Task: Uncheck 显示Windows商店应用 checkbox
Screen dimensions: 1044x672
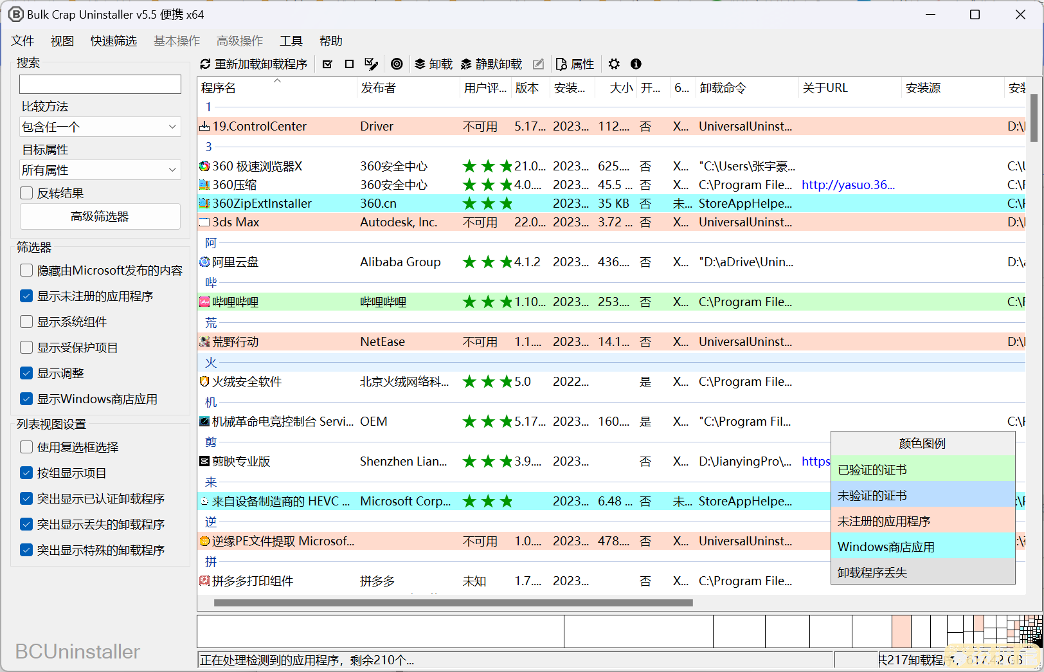Action: 26,399
